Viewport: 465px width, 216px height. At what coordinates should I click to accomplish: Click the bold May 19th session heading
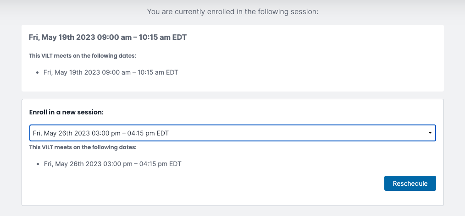pos(108,37)
